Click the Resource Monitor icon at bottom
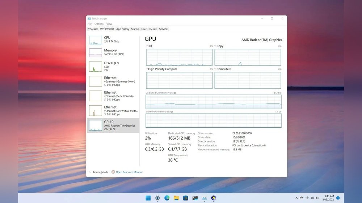 pyautogui.click(x=113, y=172)
